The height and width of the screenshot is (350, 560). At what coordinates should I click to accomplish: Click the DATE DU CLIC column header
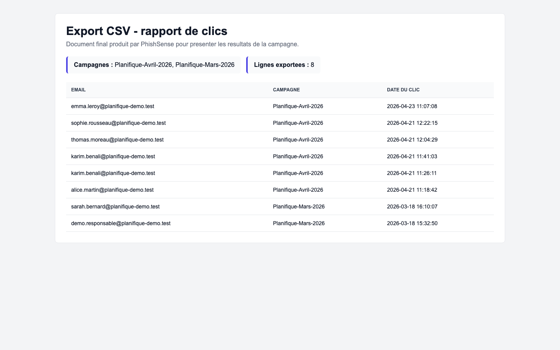[x=403, y=90]
